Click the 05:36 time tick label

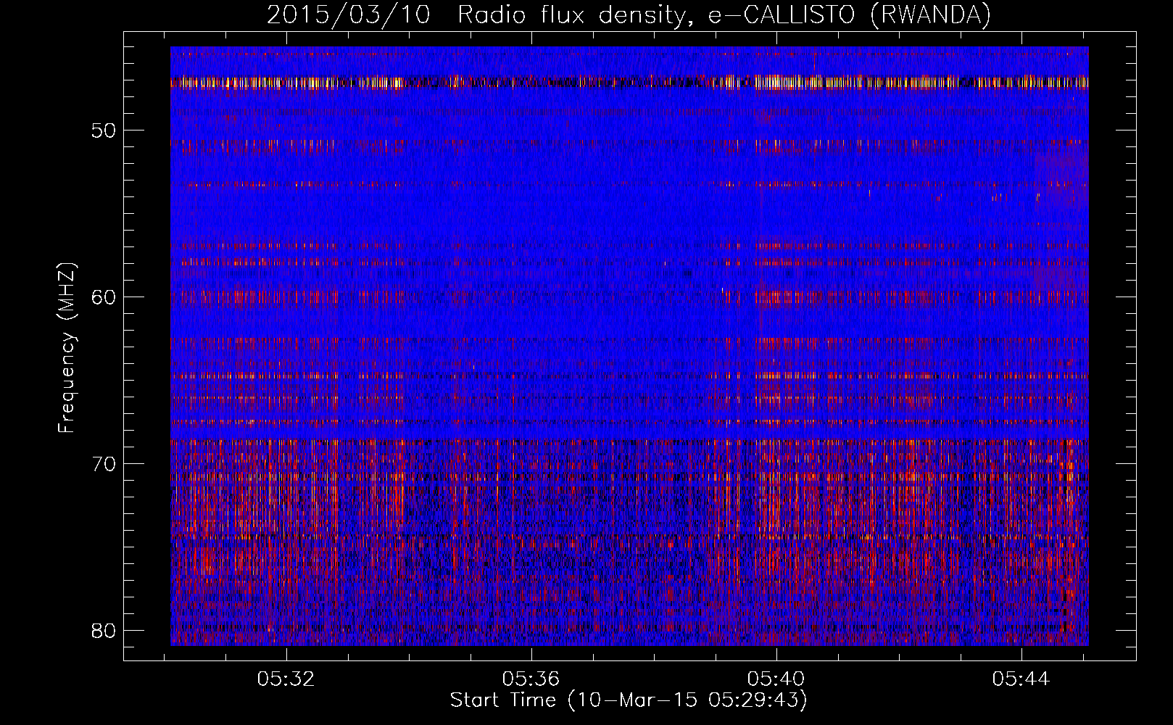[x=531, y=679]
